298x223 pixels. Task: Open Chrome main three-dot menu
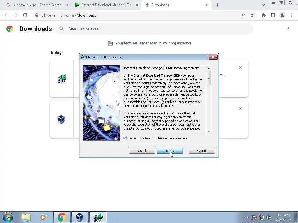(x=292, y=15)
